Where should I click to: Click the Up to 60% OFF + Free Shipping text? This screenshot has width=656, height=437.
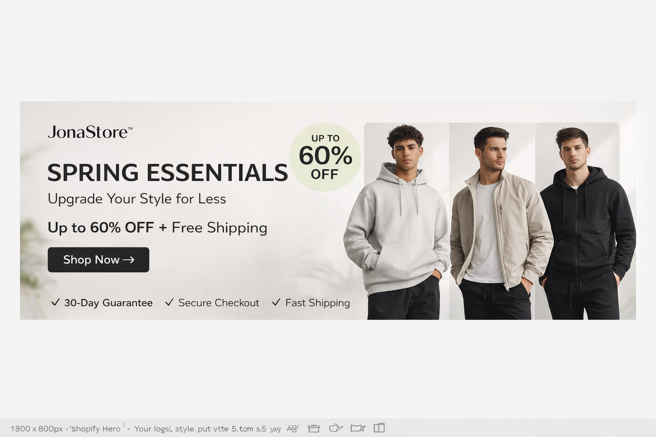[157, 228]
